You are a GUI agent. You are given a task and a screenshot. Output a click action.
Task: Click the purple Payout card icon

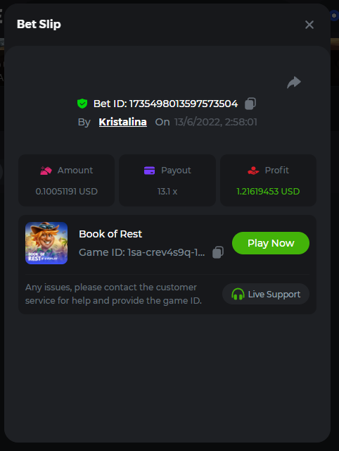[x=149, y=171]
